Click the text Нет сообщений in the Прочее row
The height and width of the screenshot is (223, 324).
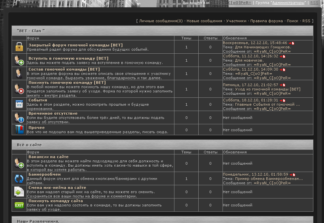pos(238,130)
